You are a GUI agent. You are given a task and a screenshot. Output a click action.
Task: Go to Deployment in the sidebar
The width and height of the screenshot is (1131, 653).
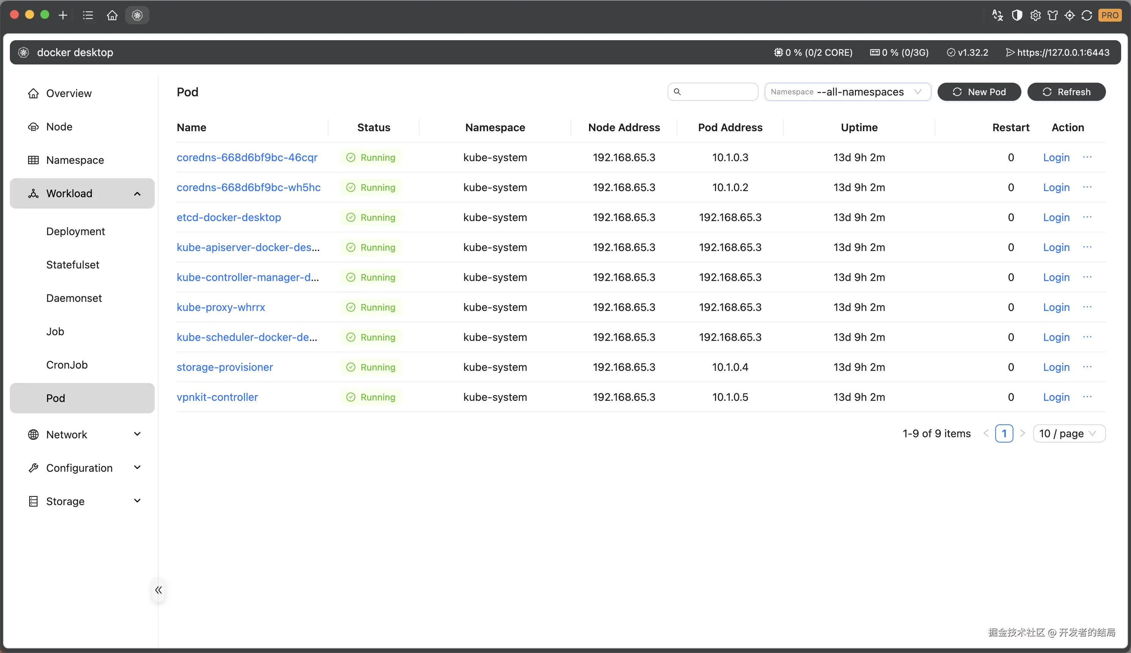tap(75, 231)
